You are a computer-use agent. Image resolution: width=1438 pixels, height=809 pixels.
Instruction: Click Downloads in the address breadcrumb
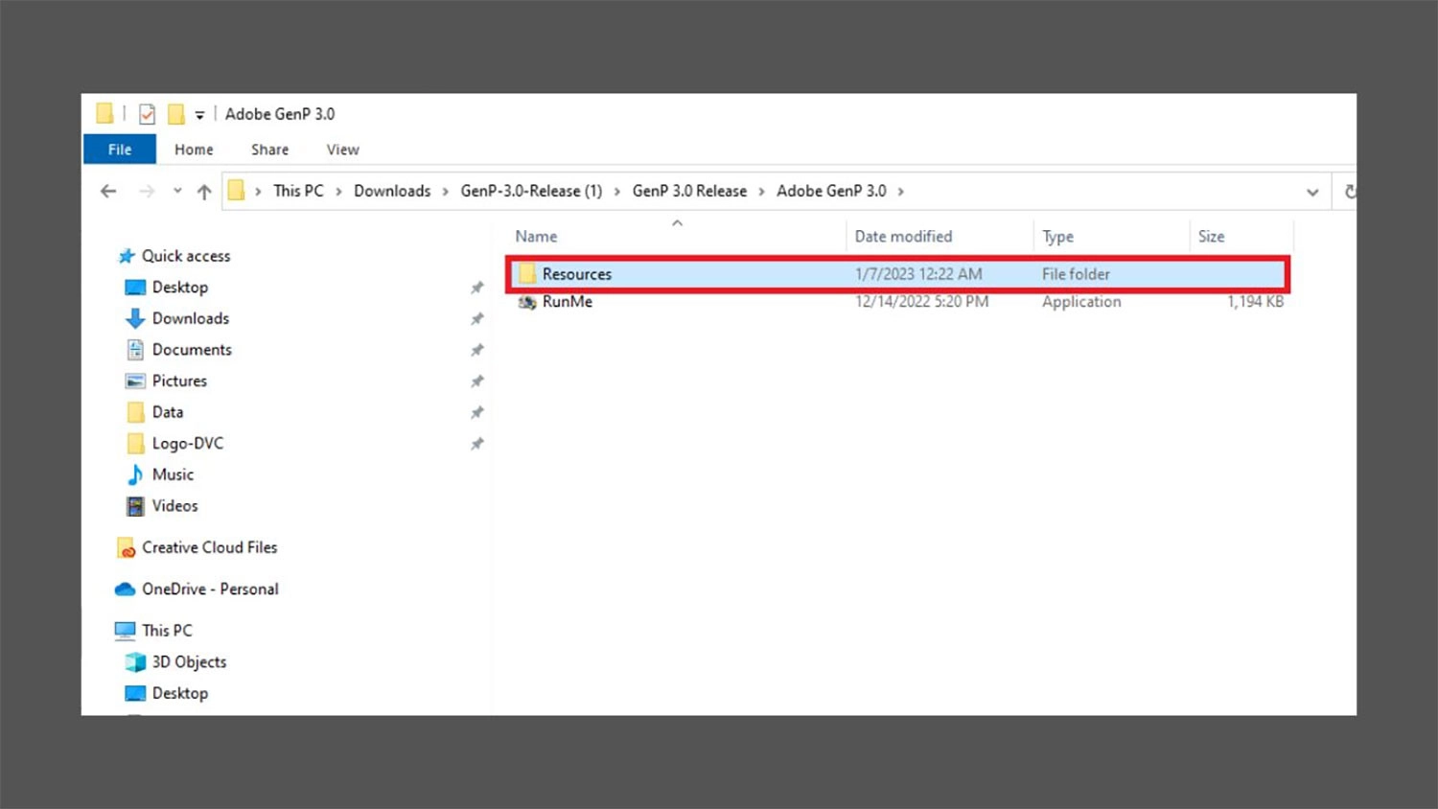pyautogui.click(x=392, y=191)
